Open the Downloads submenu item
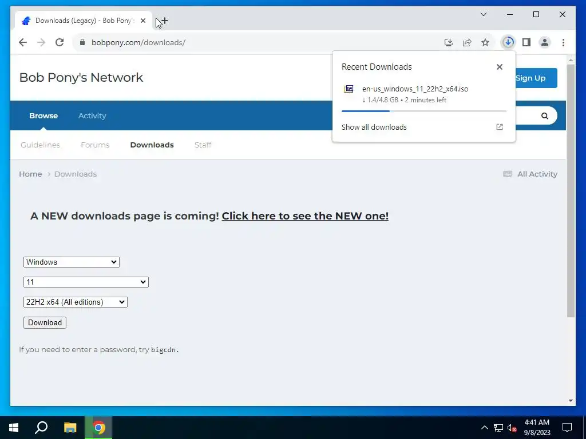Image resolution: width=586 pixels, height=439 pixels. [x=152, y=145]
